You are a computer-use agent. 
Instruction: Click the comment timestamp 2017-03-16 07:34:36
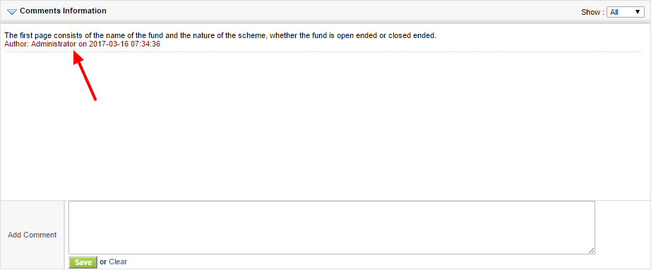pyautogui.click(x=125, y=44)
